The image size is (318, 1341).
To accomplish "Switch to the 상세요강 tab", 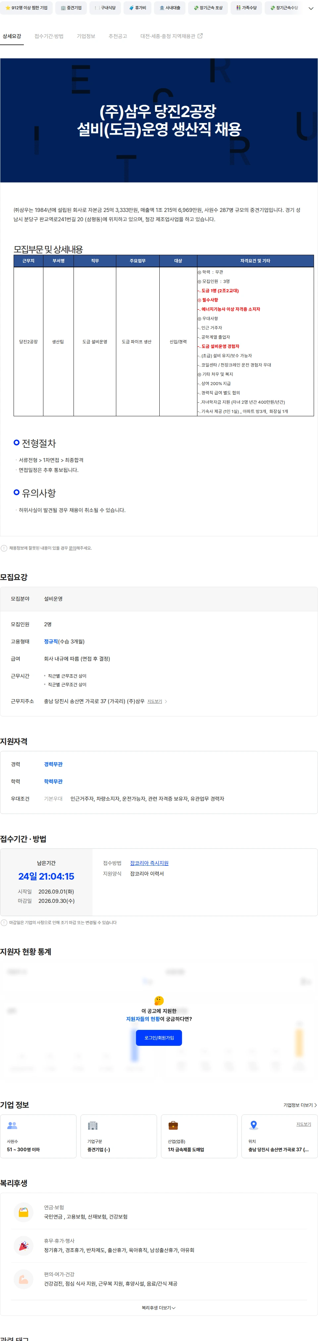I will (12, 36).
